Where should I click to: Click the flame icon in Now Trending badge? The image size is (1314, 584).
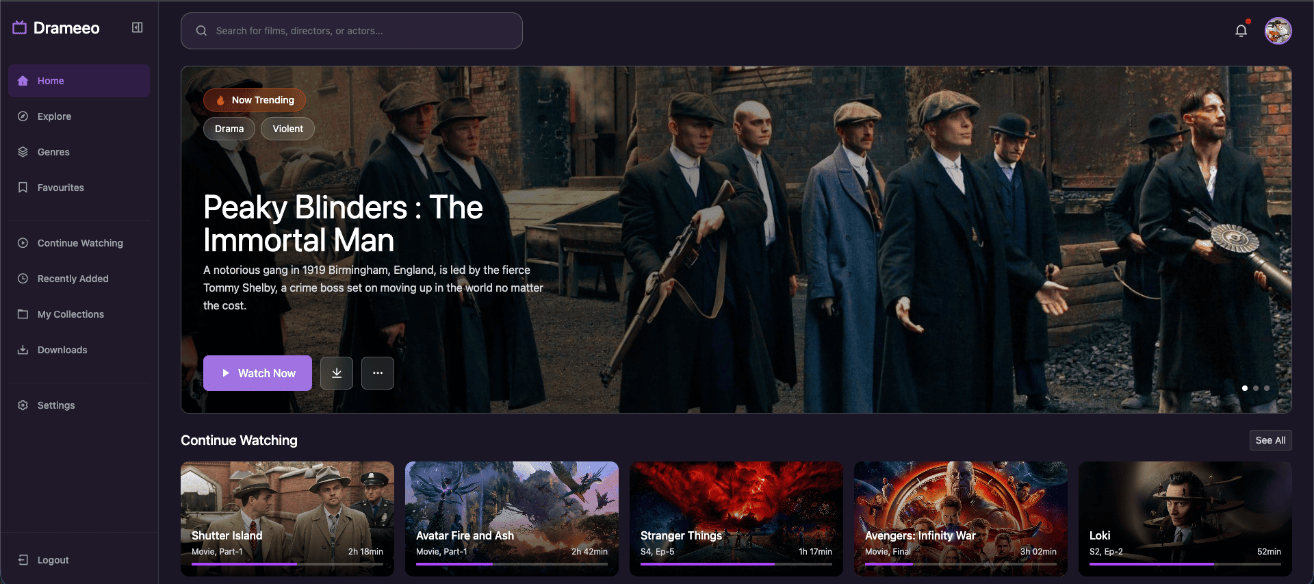click(x=220, y=100)
